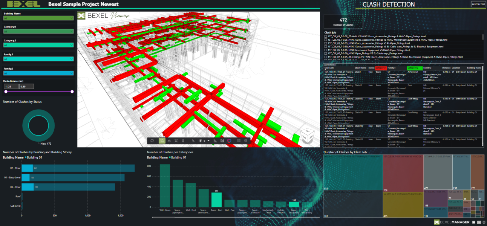Screen dimensions: 487x226
Task: Activate the walk mode person icon
Action: coord(183,141)
